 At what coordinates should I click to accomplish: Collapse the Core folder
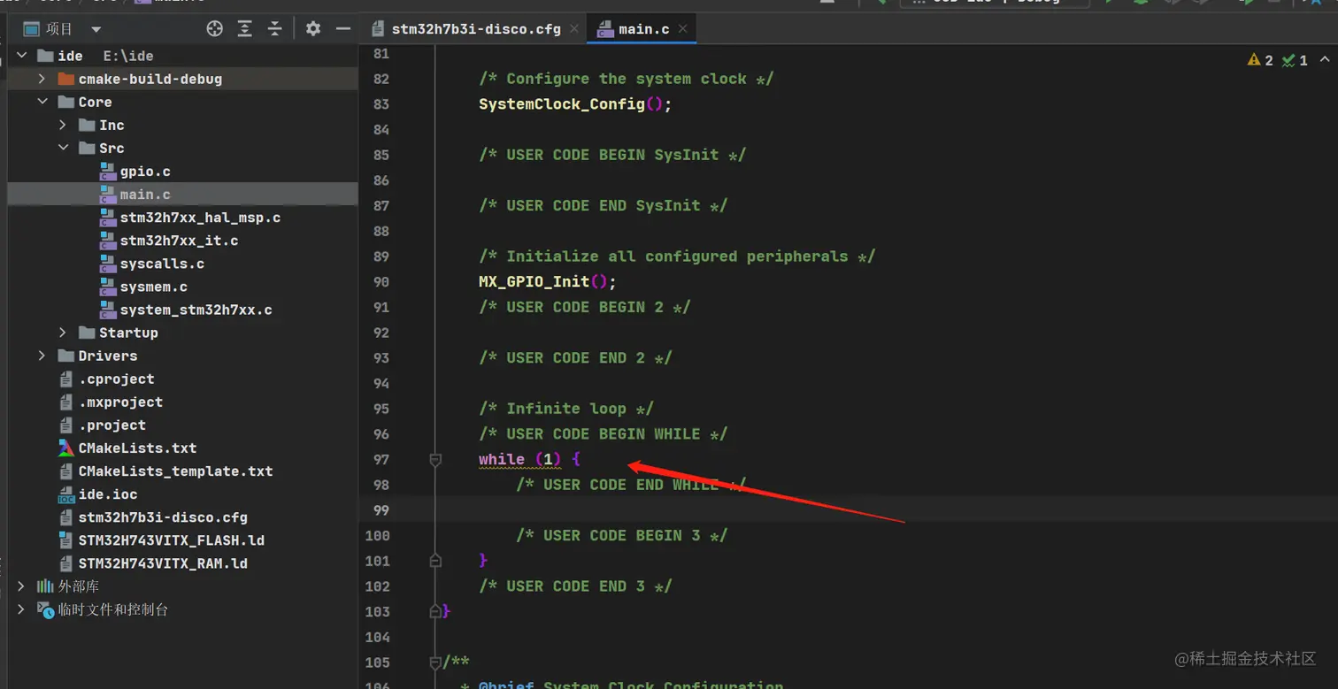42,102
